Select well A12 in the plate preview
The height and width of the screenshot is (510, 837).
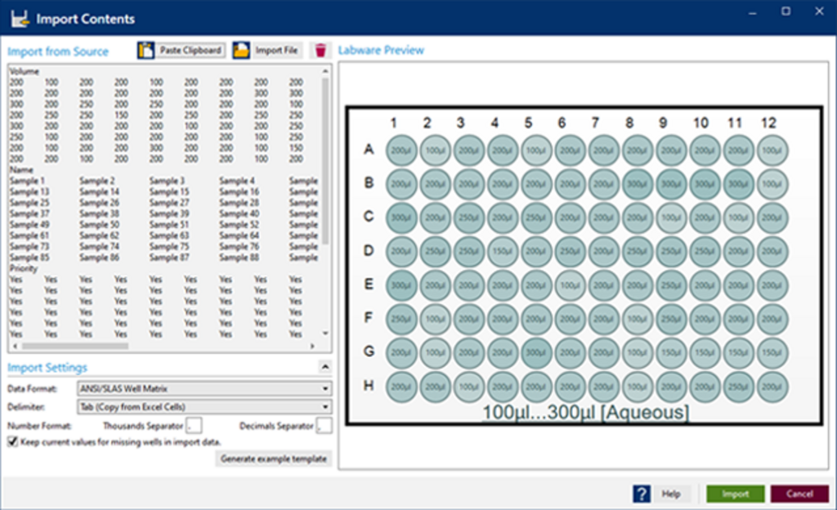(x=772, y=150)
